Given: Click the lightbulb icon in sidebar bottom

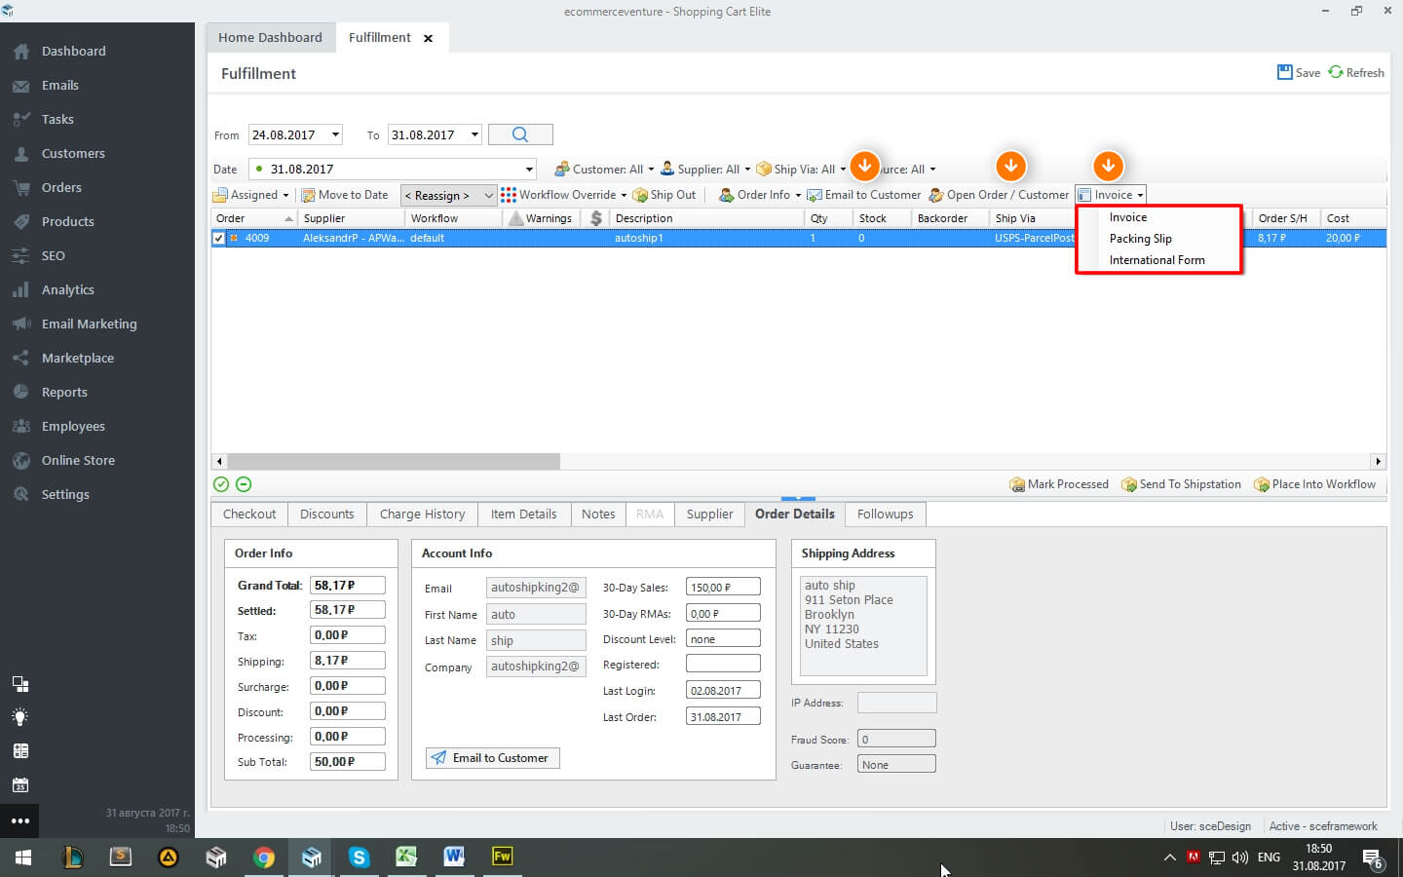Looking at the screenshot, I should [x=19, y=717].
